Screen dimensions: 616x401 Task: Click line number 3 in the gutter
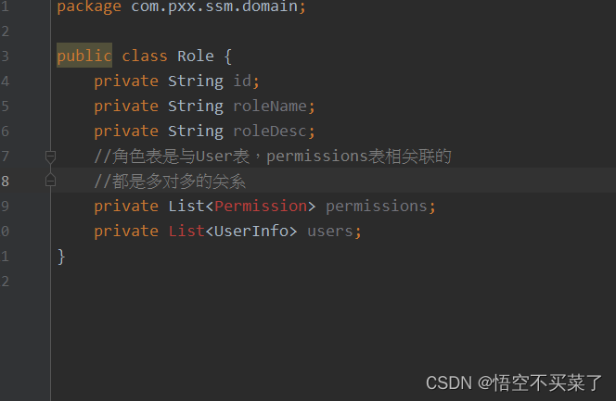[x=6, y=56]
